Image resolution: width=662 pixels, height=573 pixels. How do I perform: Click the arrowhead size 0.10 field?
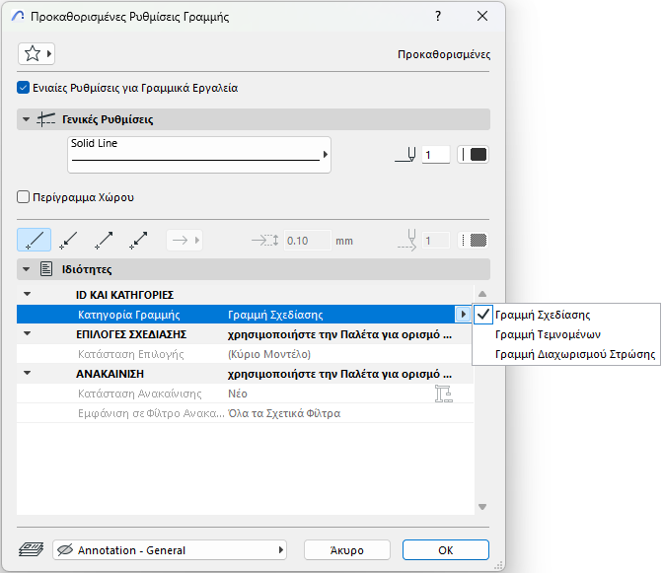pyautogui.click(x=308, y=241)
